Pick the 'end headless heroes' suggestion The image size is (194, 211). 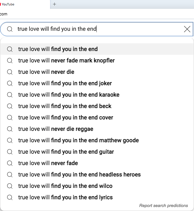(x=79, y=175)
